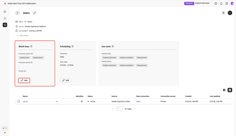236x136 pixels.
Task: Edit the Match keys
Action: 24,80
